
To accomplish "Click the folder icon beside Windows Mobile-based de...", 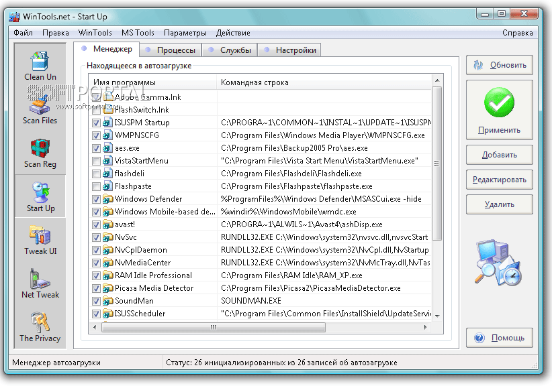I will pos(107,212).
